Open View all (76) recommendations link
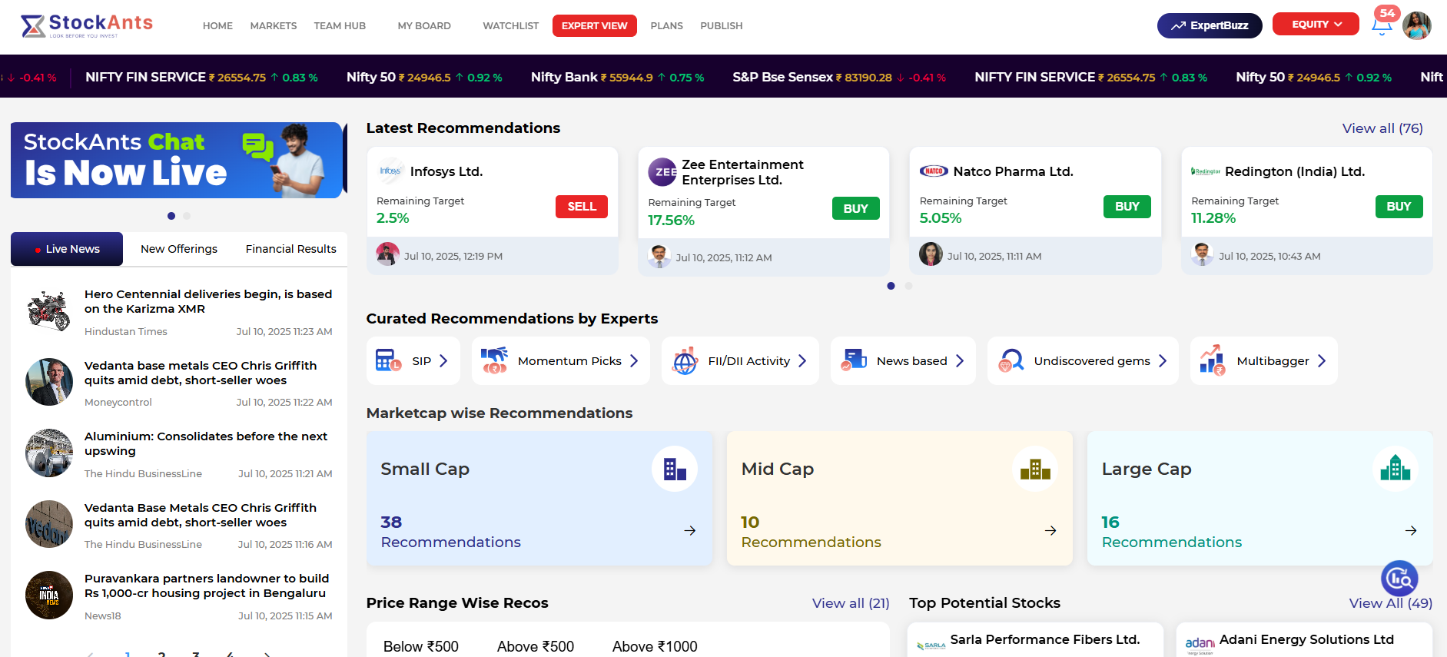The image size is (1447, 657). click(1382, 128)
